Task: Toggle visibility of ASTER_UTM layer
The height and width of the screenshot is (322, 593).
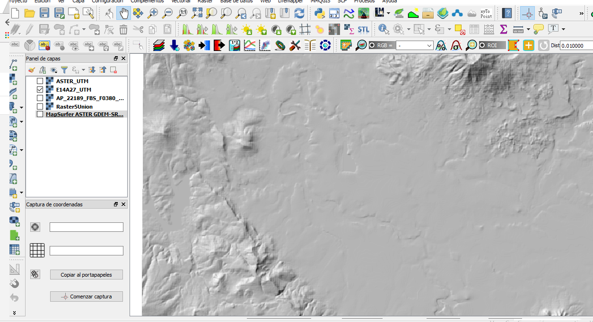Action: pos(40,81)
